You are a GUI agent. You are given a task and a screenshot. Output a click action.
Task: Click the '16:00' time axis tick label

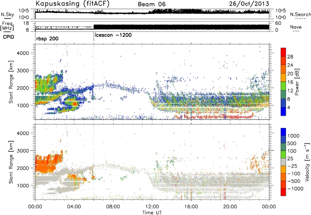191,207
